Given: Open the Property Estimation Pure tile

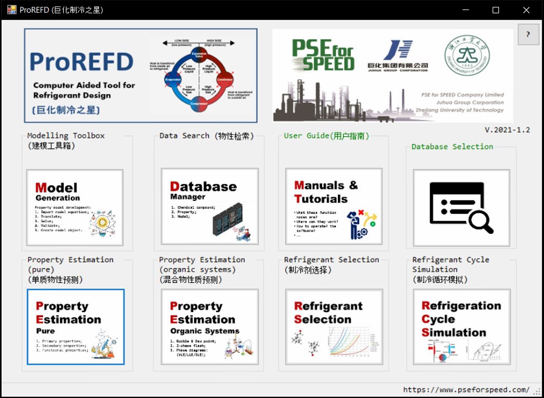Looking at the screenshot, I should click(75, 327).
